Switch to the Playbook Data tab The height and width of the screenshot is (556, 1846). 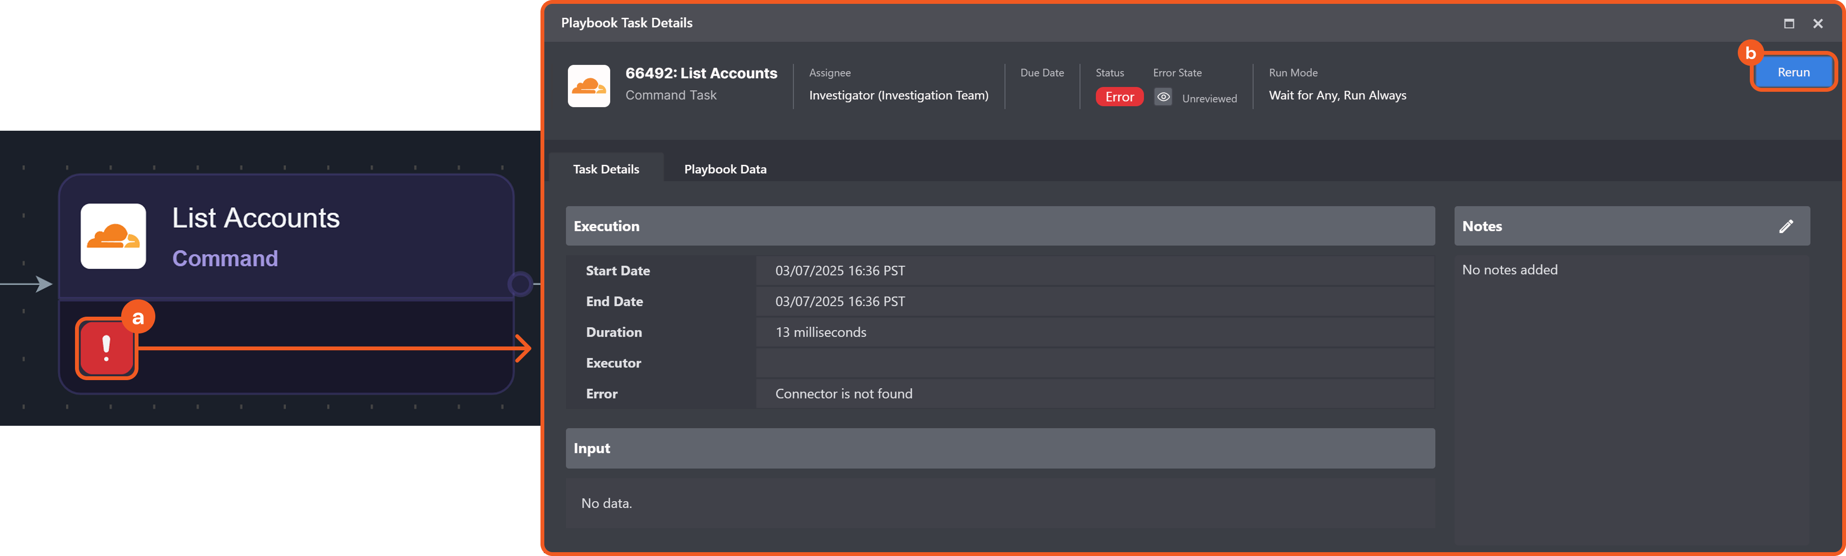pyautogui.click(x=725, y=169)
